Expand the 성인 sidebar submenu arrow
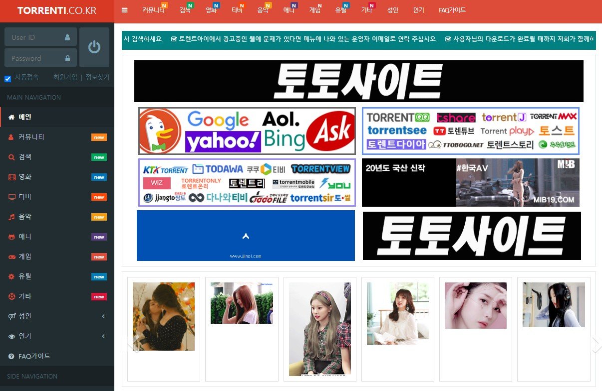This screenshot has width=602, height=391. pos(103,316)
